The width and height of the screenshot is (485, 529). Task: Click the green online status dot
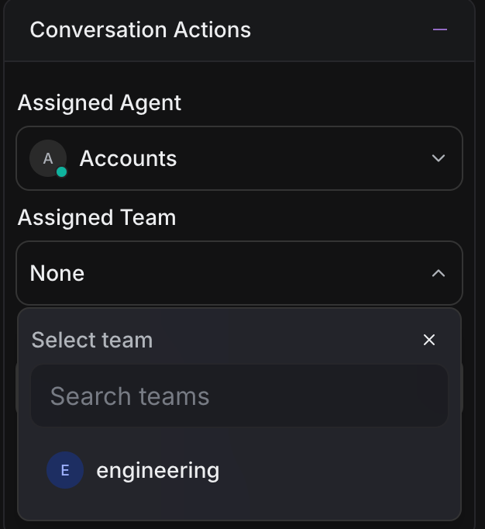[61, 172]
